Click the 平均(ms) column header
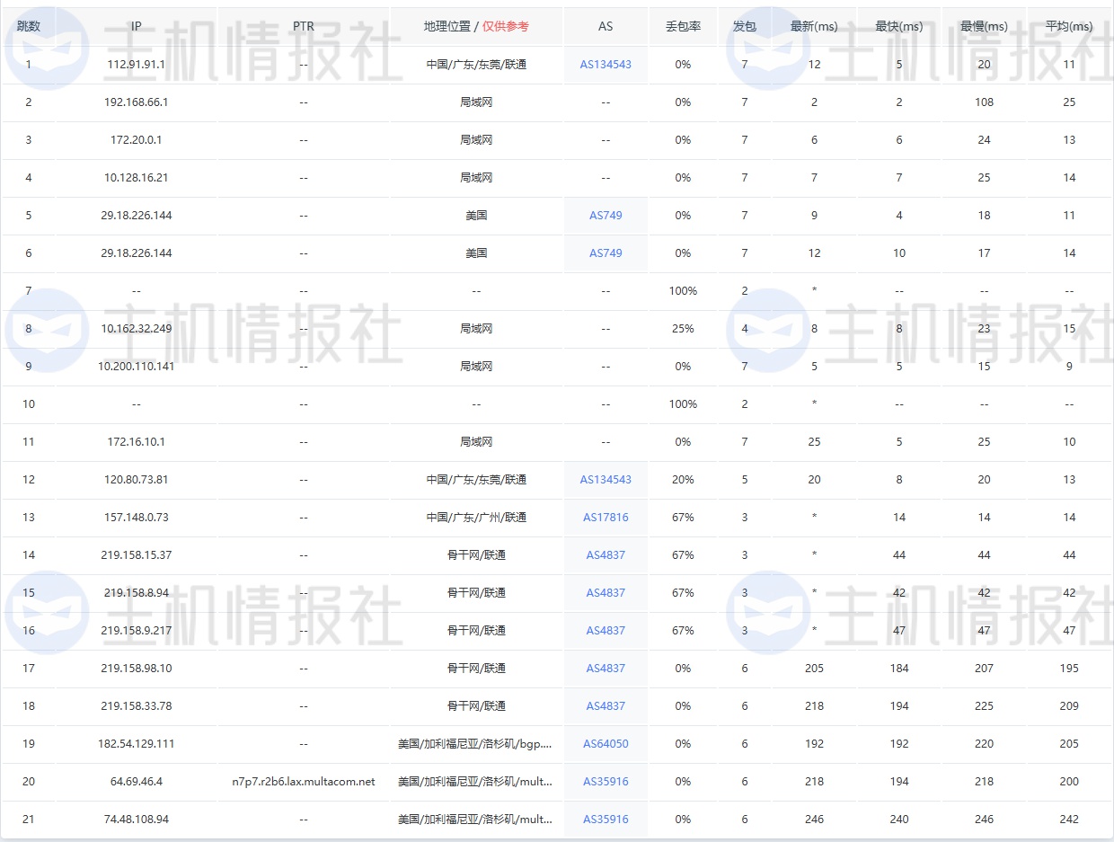The image size is (1114, 842). coord(1069,26)
